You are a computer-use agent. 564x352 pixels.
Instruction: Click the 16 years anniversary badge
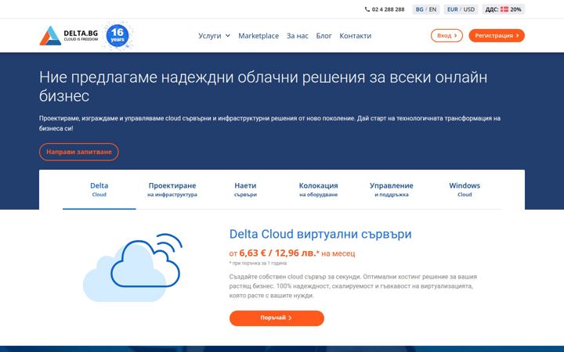point(117,35)
